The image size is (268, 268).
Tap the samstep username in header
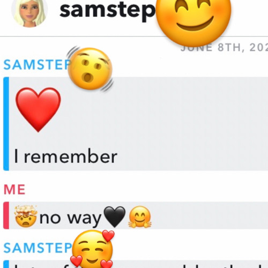pyautogui.click(x=107, y=12)
